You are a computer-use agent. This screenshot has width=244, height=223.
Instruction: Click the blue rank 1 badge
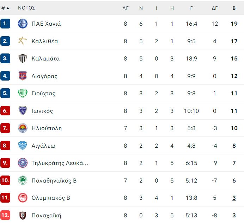tap(5, 24)
